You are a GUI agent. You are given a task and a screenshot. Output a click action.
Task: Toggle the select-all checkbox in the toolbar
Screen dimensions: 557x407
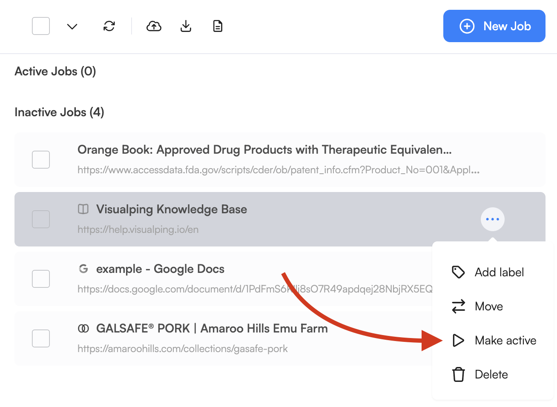pyautogui.click(x=41, y=26)
